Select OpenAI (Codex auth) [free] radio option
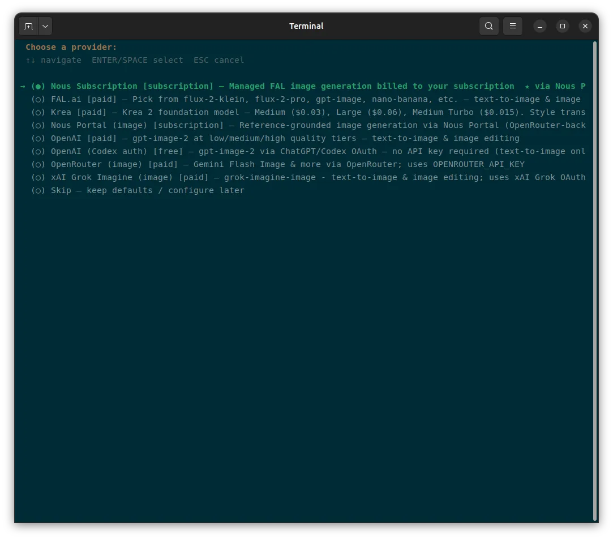Screen dimensions: 613x539 click(38, 151)
